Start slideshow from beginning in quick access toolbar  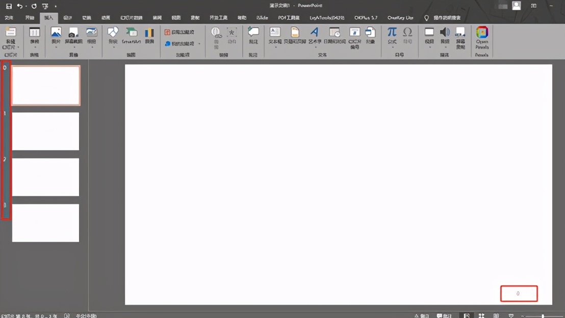tap(45, 6)
